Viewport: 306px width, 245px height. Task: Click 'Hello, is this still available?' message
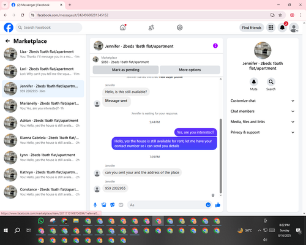pyautogui.click(x=126, y=92)
